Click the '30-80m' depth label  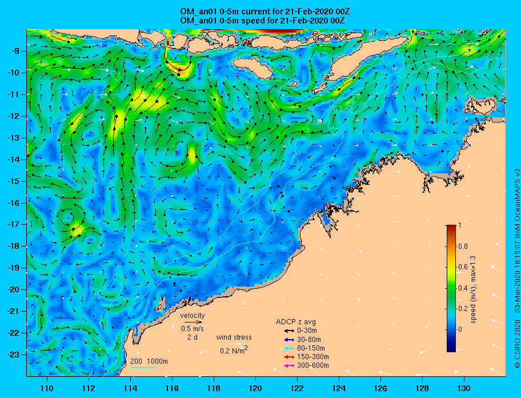(x=309, y=340)
